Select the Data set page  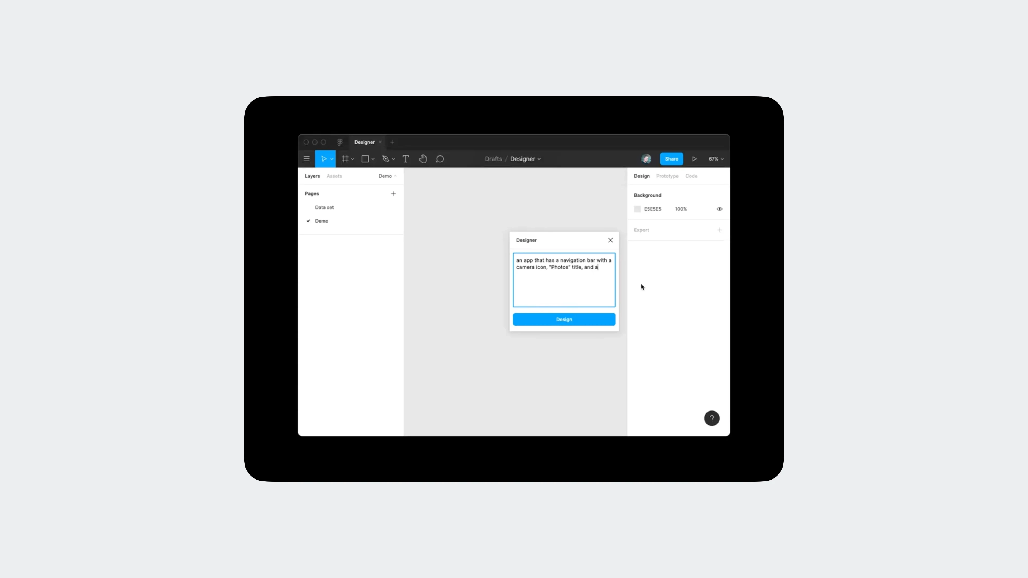click(x=324, y=207)
